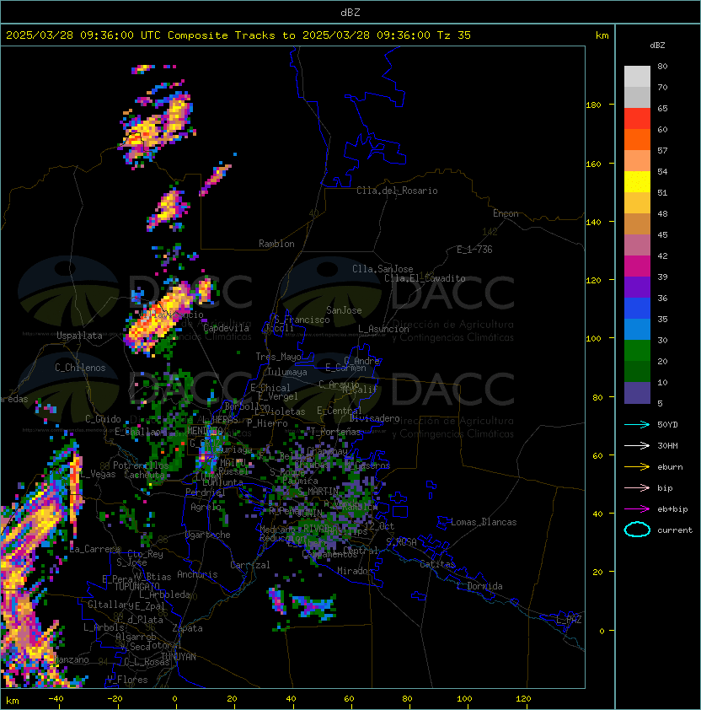Click the 'Tres_Mayo' map label

tap(278, 357)
